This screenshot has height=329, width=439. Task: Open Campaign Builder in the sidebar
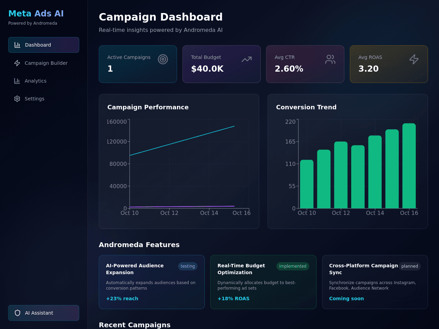[x=44, y=63]
